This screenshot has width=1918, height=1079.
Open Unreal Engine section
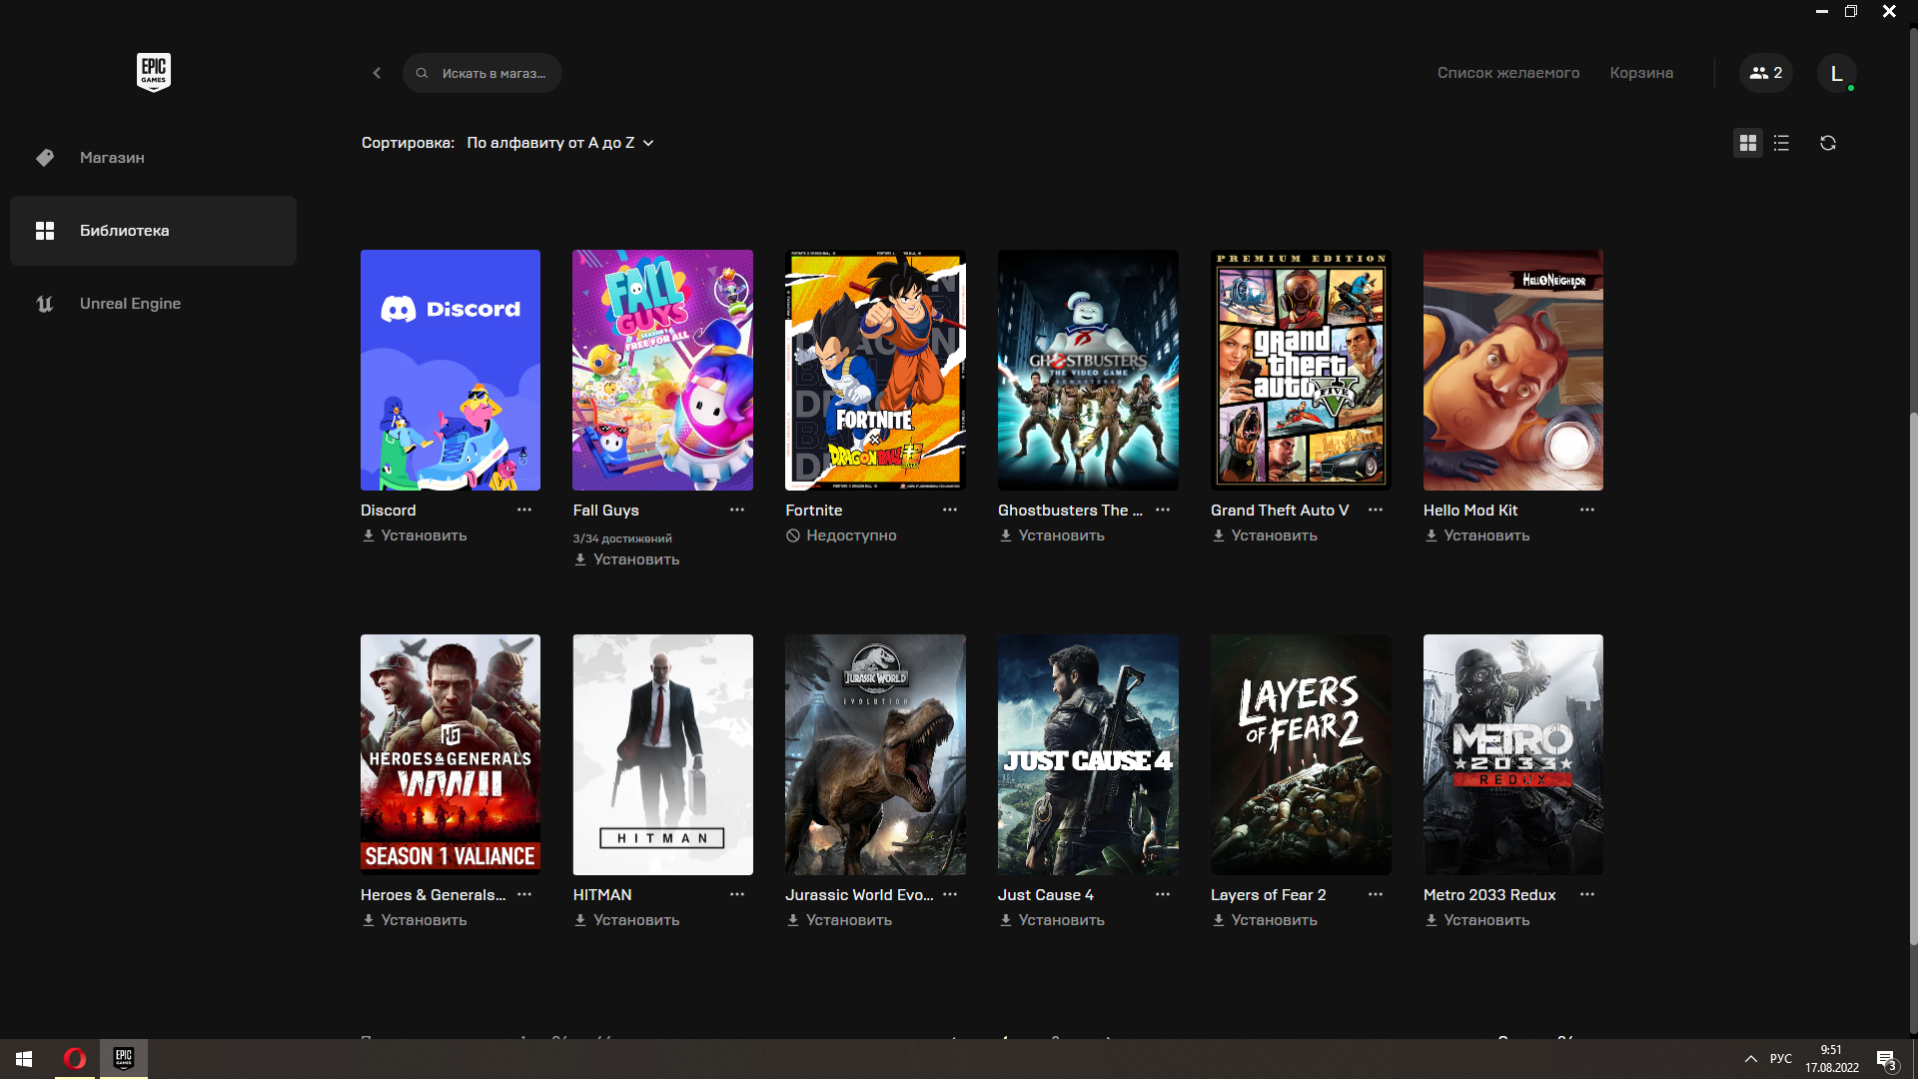(x=153, y=304)
